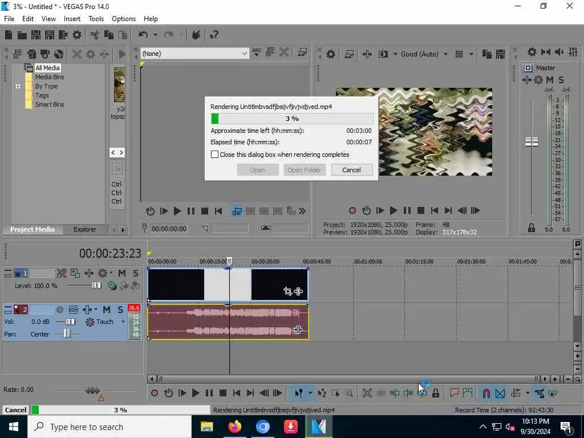Select the All Media tree item
The width and height of the screenshot is (584, 438).
47,68
